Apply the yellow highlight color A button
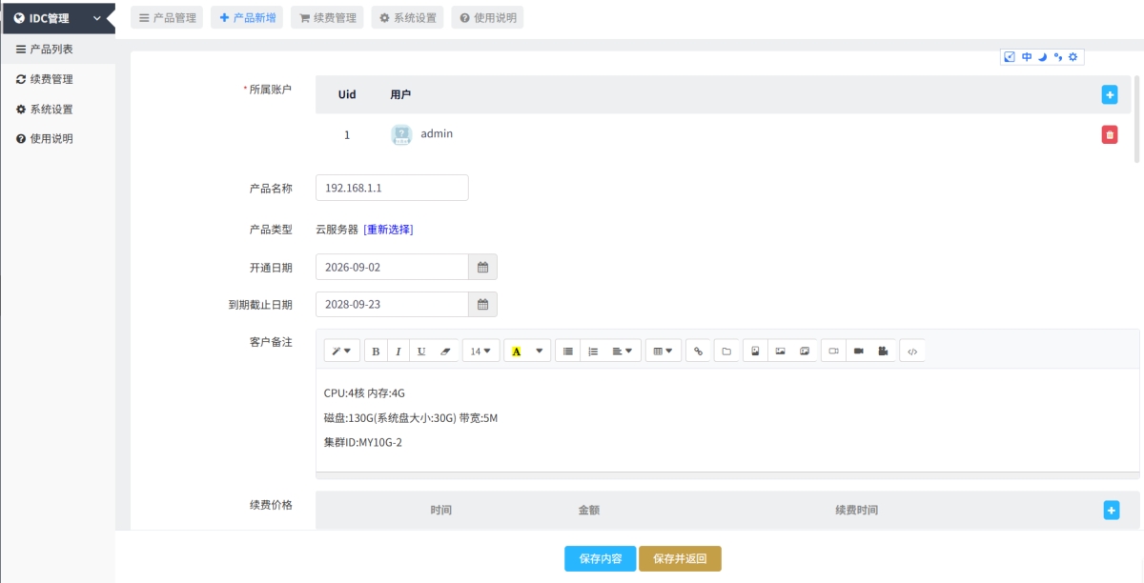Viewport: 1144px width, 583px height. coord(517,352)
